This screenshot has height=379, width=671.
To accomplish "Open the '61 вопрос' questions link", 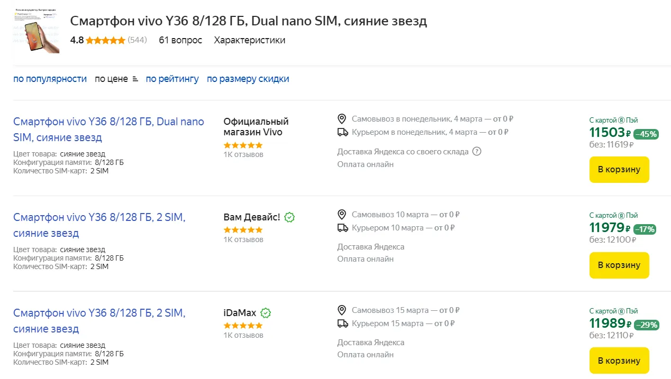I will coord(180,40).
